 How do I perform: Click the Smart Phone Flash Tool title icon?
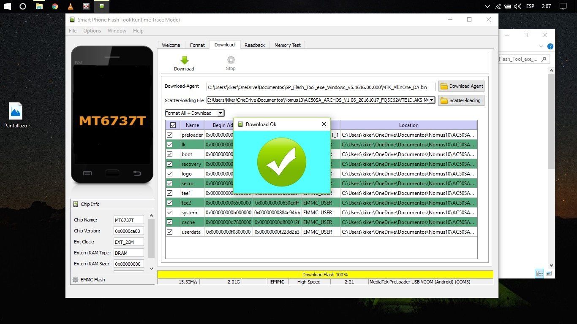(72, 20)
